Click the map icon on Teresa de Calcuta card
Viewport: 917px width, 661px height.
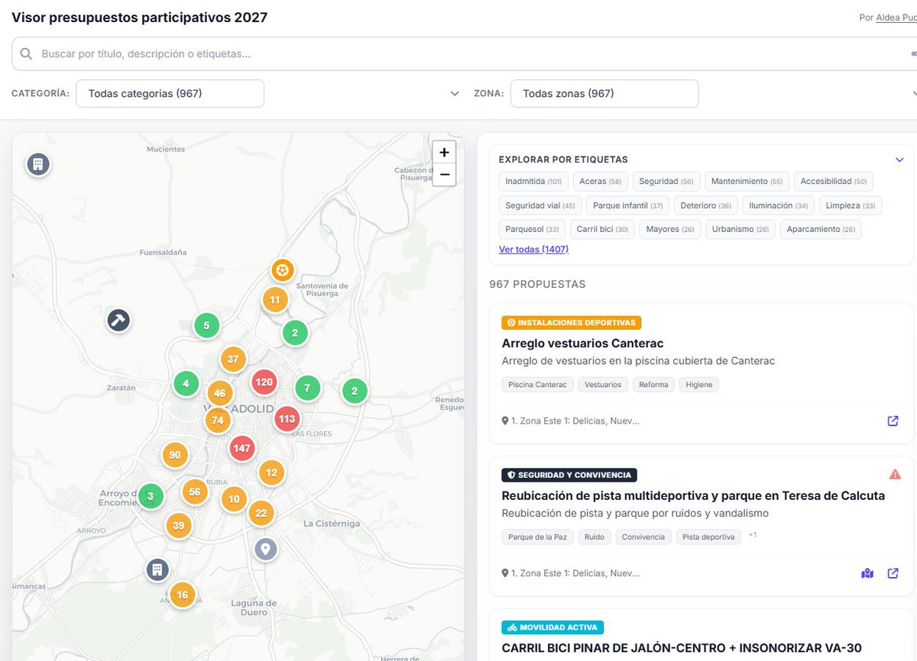tap(867, 572)
